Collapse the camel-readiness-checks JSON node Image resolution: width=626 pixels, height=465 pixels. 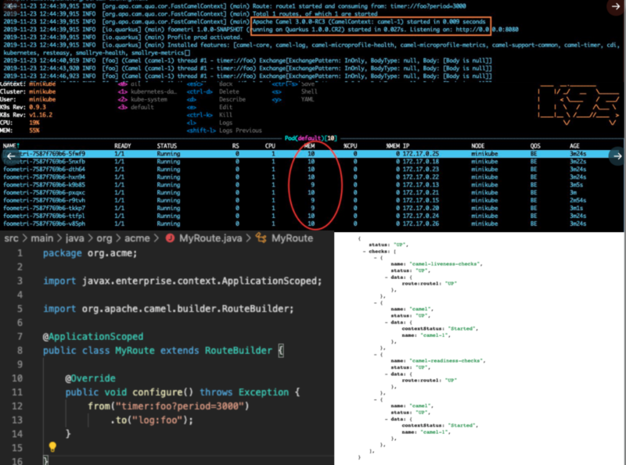pyautogui.click(x=375, y=355)
